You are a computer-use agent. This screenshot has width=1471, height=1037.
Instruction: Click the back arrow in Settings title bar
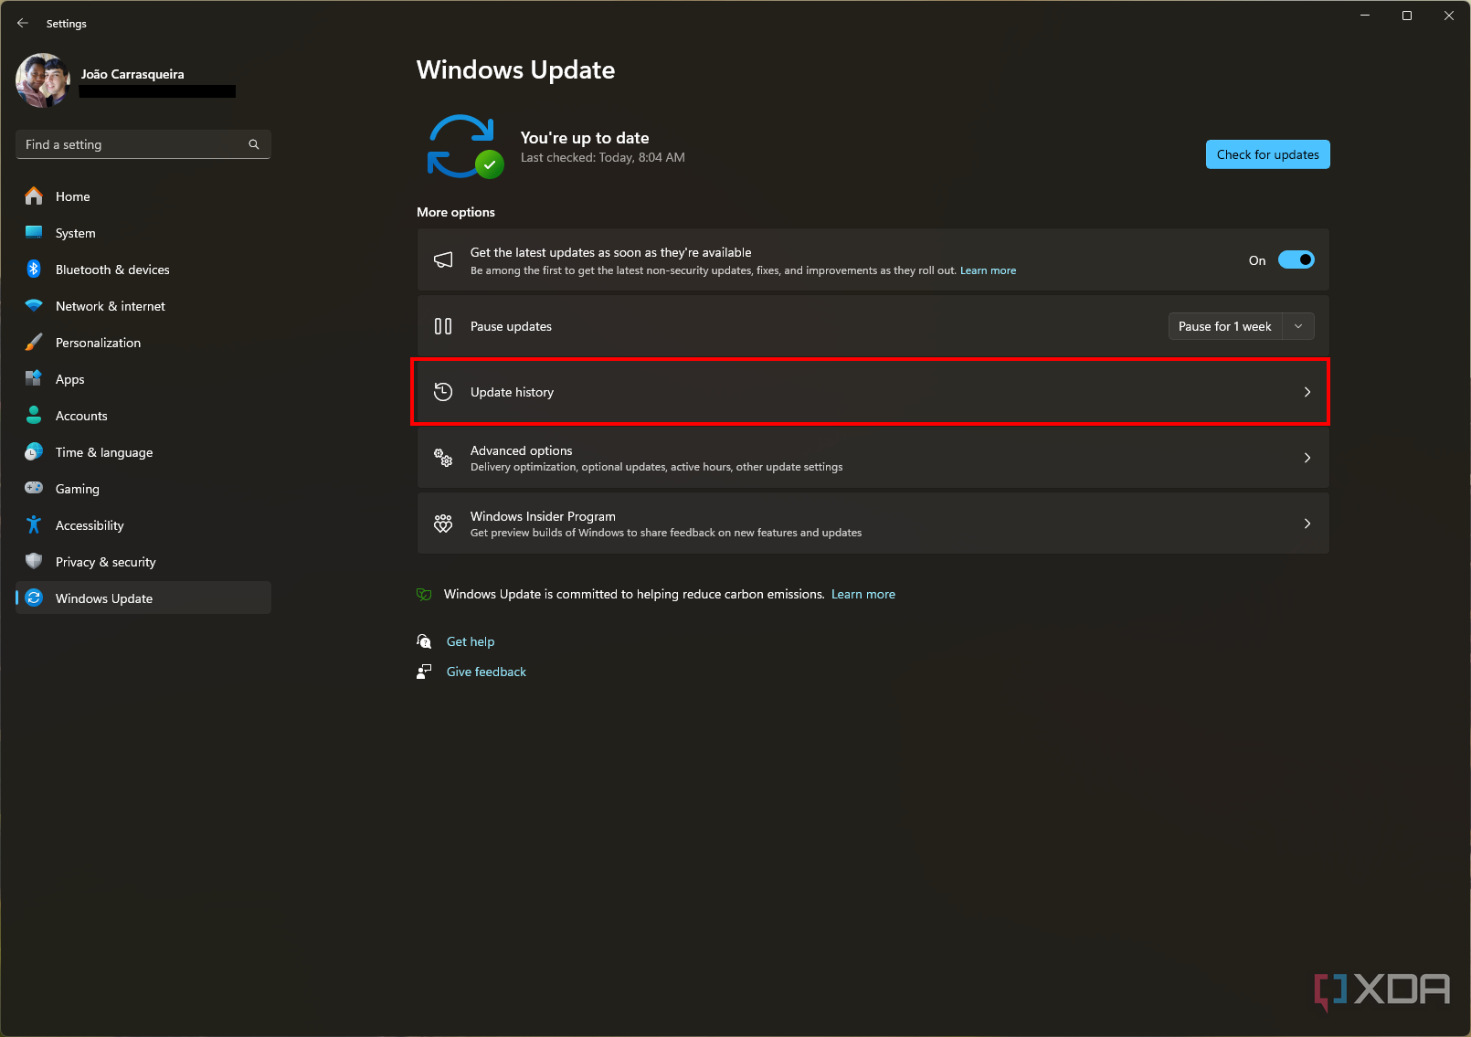point(23,23)
